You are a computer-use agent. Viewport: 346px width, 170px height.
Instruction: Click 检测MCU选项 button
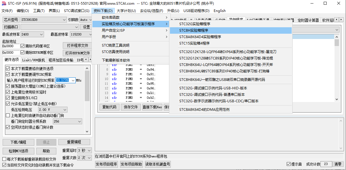point(18,151)
